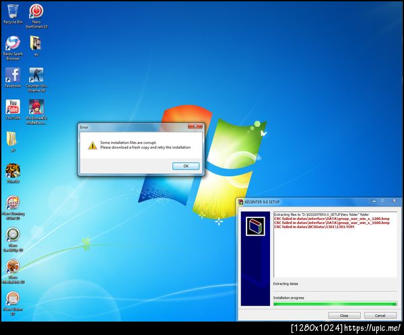Viewport: 404px width, 335px height.
Task: Click the installer box logo in setup window
Action: click(255, 226)
